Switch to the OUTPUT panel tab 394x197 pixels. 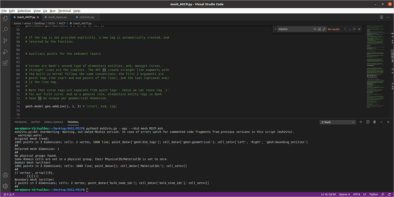pyautogui.click(x=35, y=122)
